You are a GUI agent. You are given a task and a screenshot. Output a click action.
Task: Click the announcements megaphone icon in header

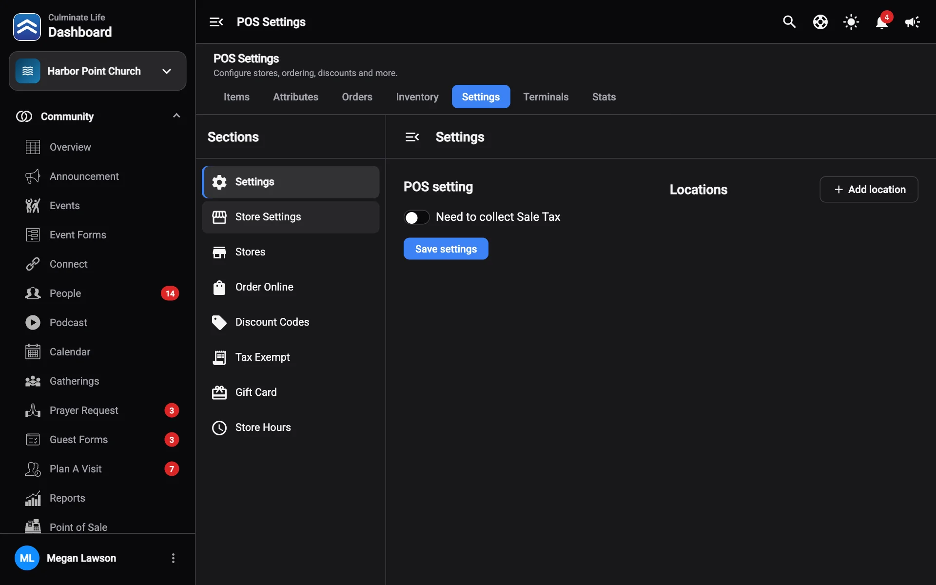tap(913, 22)
